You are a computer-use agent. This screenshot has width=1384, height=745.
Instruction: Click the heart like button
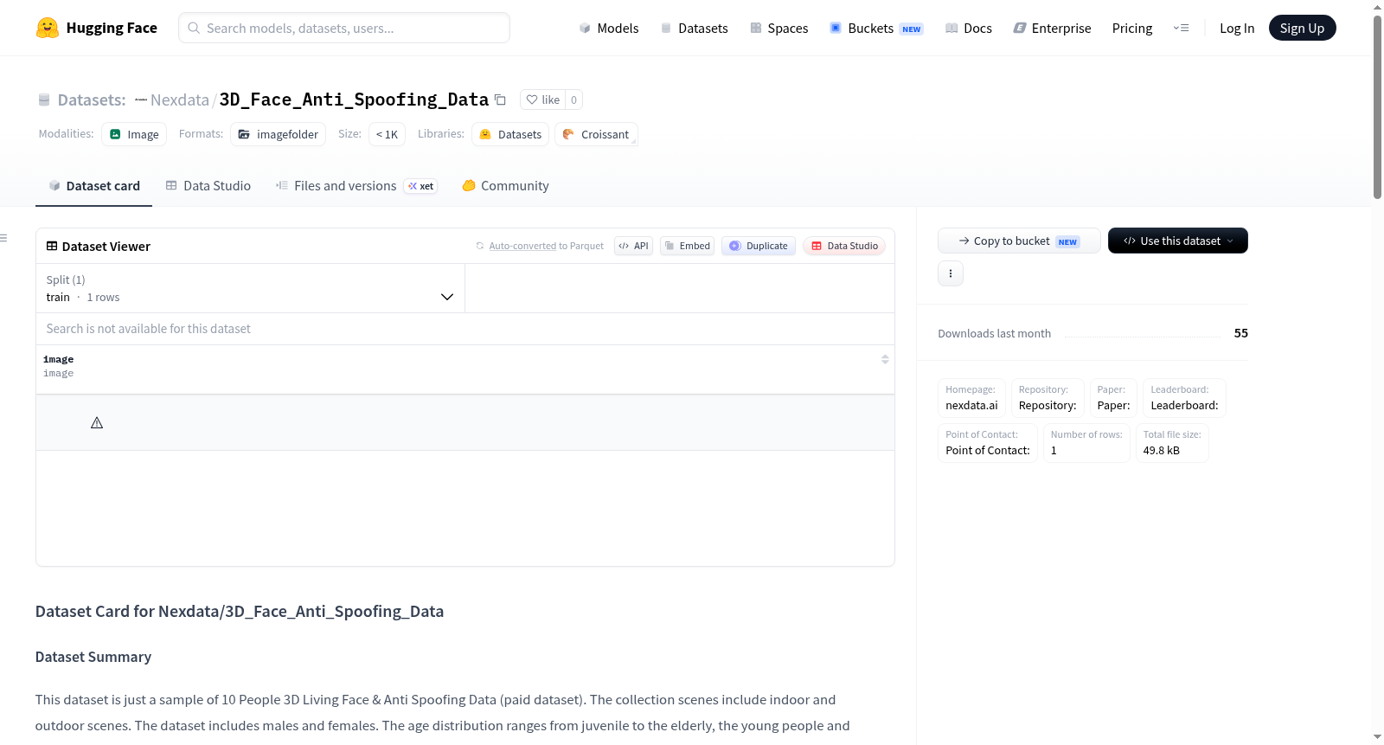(543, 100)
